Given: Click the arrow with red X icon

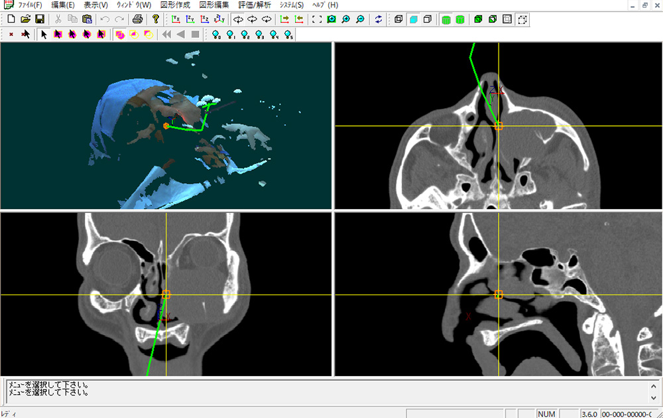Looking at the screenshot, I should point(25,35).
